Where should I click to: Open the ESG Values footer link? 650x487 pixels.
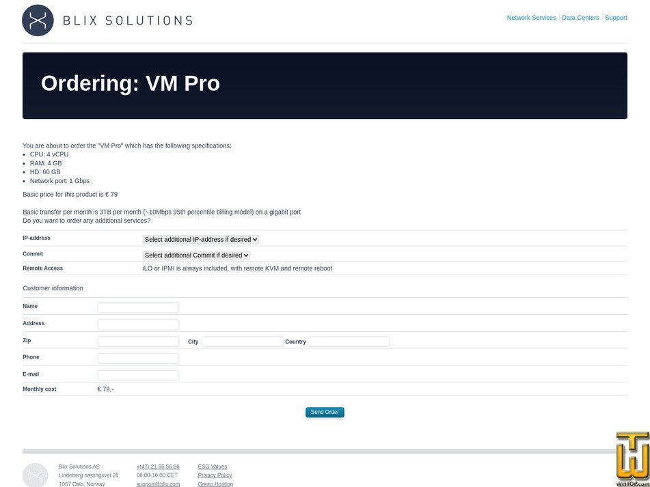point(213,467)
